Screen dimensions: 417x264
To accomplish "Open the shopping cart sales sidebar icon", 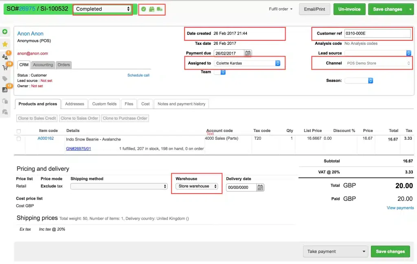I will tap(5, 68).
